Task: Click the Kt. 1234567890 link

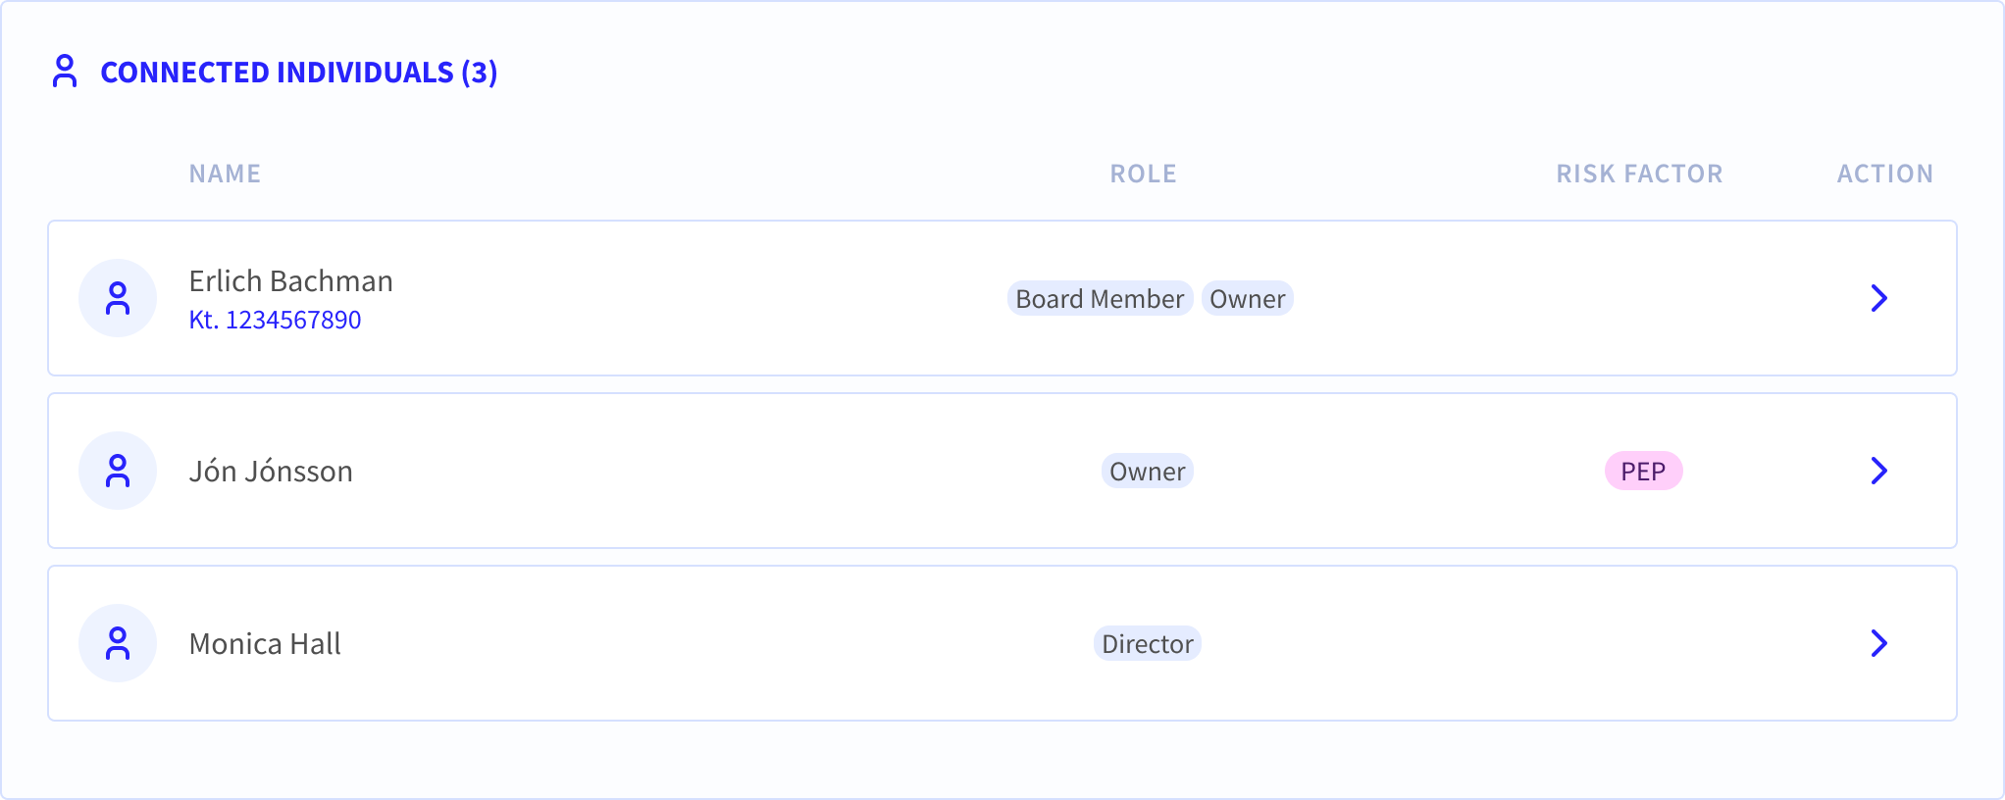Action: click(x=275, y=320)
